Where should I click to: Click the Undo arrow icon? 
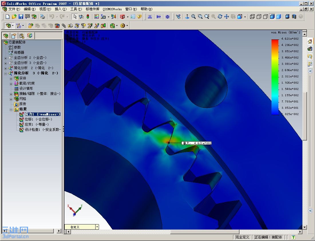[52, 17]
